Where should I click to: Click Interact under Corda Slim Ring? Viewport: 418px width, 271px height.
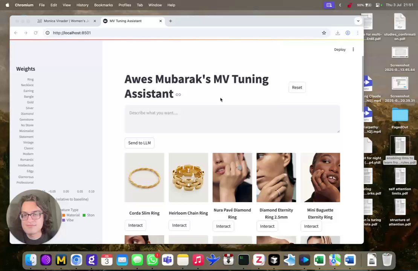[x=136, y=225]
